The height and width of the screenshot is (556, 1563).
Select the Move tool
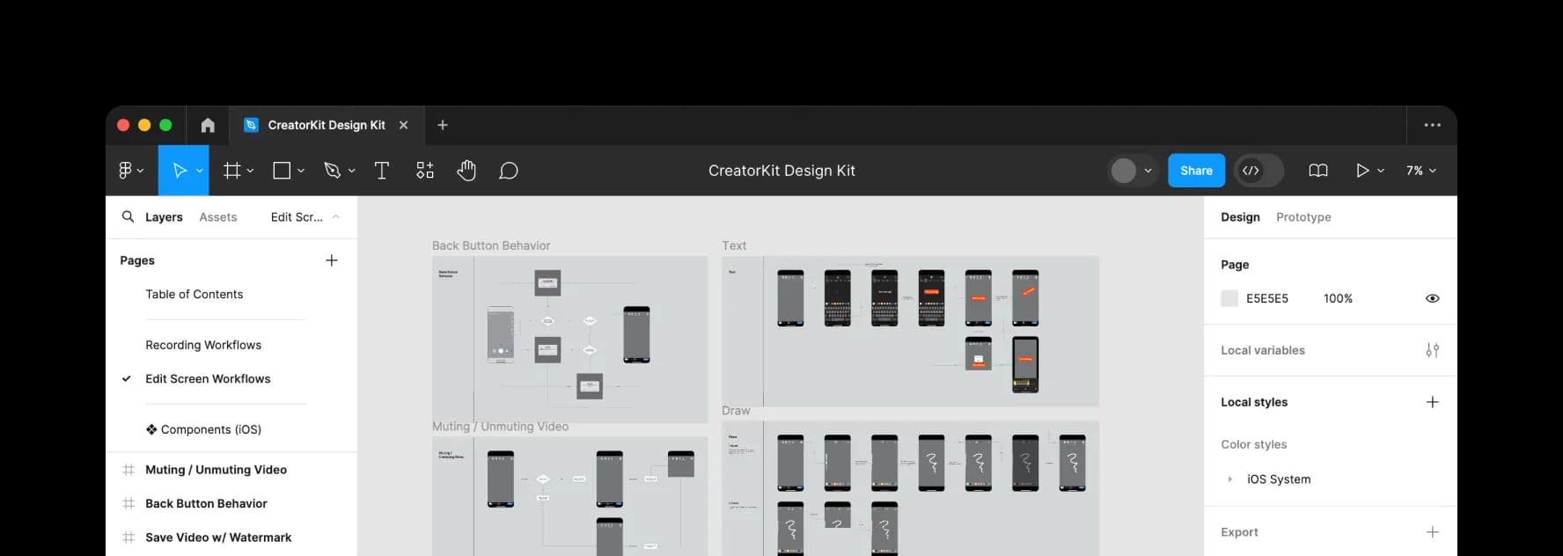point(180,171)
